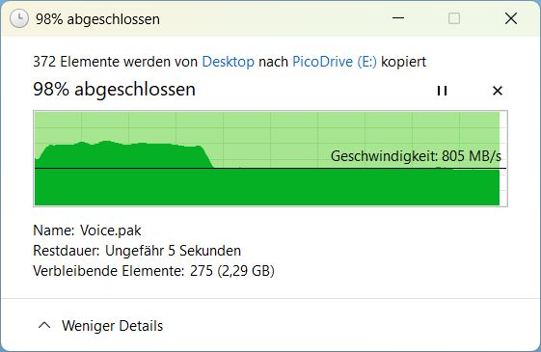Image resolution: width=541 pixels, height=352 pixels.
Task: Cancel the copy with the X icon
Action: (x=498, y=91)
